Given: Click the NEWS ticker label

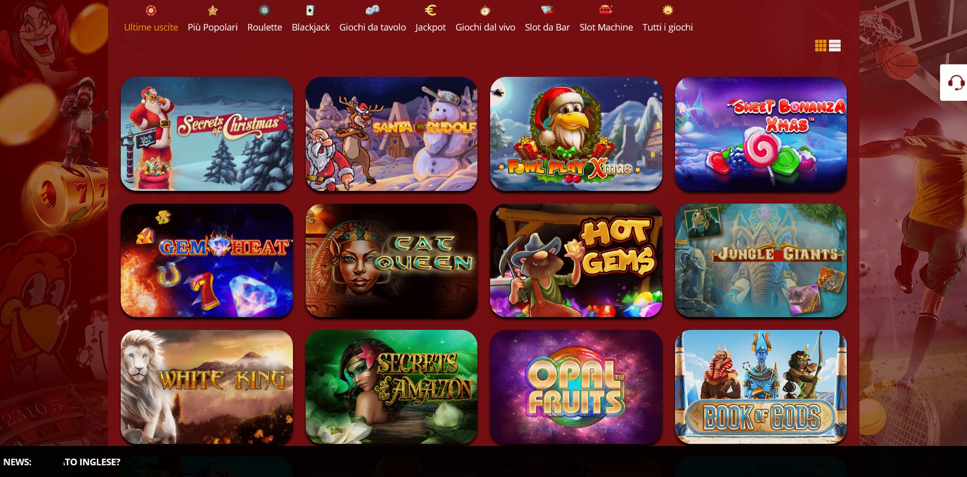Looking at the screenshot, I should point(17,462).
